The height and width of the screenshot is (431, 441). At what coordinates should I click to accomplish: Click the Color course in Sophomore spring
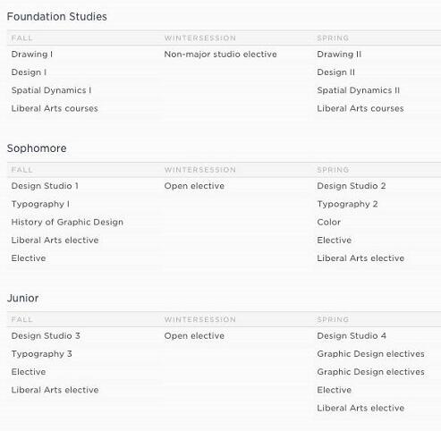pos(328,222)
